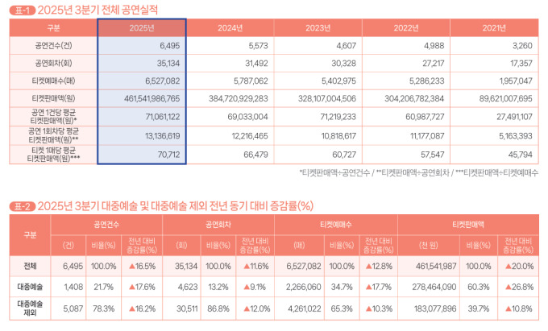Click the footnote text below first table
548x331 pixels.
(419, 172)
